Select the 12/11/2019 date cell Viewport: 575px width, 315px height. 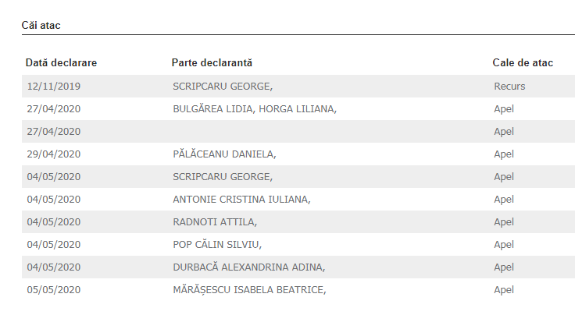53,86
